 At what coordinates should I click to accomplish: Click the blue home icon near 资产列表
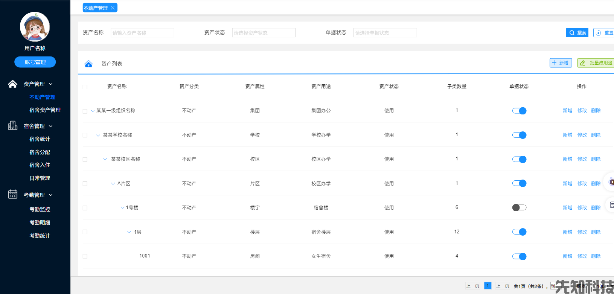pyautogui.click(x=88, y=64)
